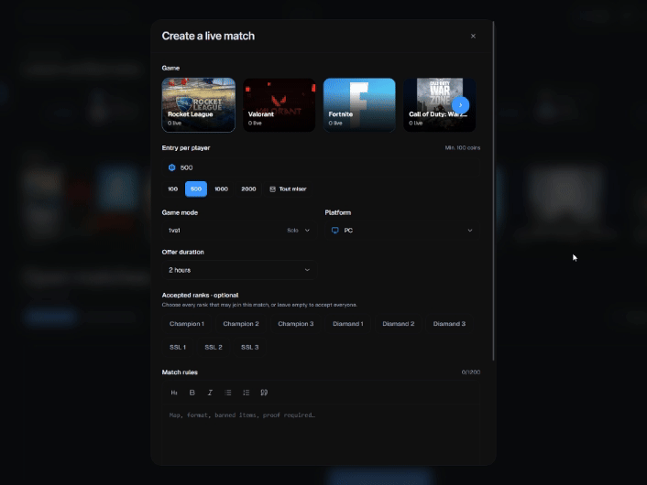Set entry amount to 500

196,189
